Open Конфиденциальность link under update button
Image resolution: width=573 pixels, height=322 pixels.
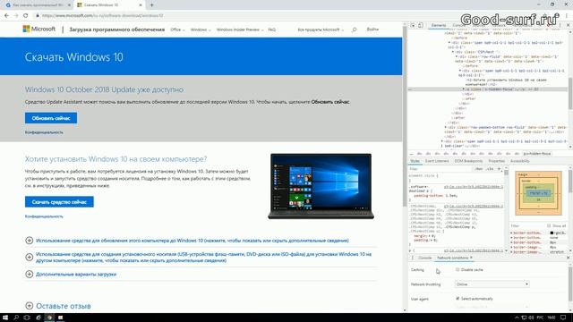point(44,132)
